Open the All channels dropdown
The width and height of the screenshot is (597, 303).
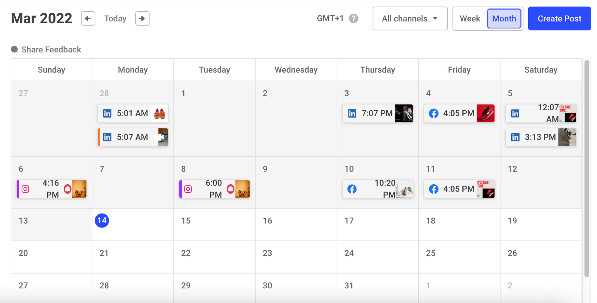pyautogui.click(x=410, y=18)
